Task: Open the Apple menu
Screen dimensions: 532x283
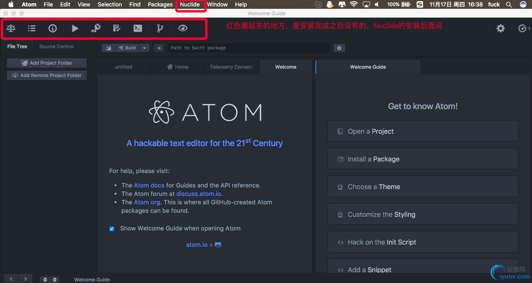Action: [11, 4]
